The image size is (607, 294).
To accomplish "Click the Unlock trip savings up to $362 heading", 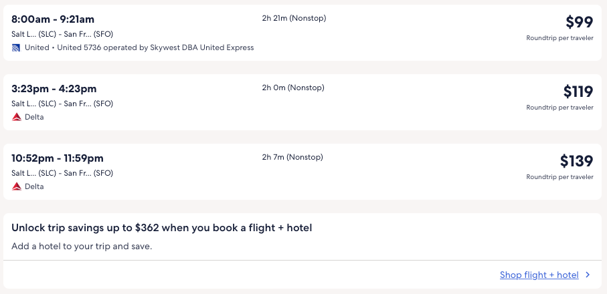I will 162,228.
